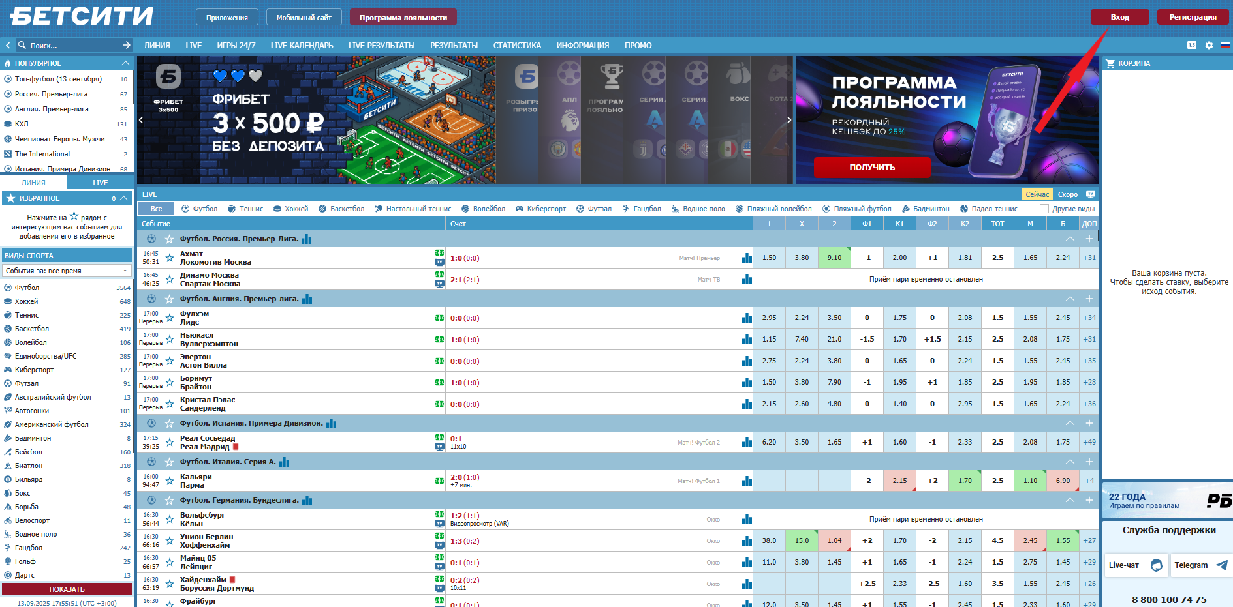Open the ЛИНИЯ top menu item
The width and height of the screenshot is (1233, 607).
[157, 46]
